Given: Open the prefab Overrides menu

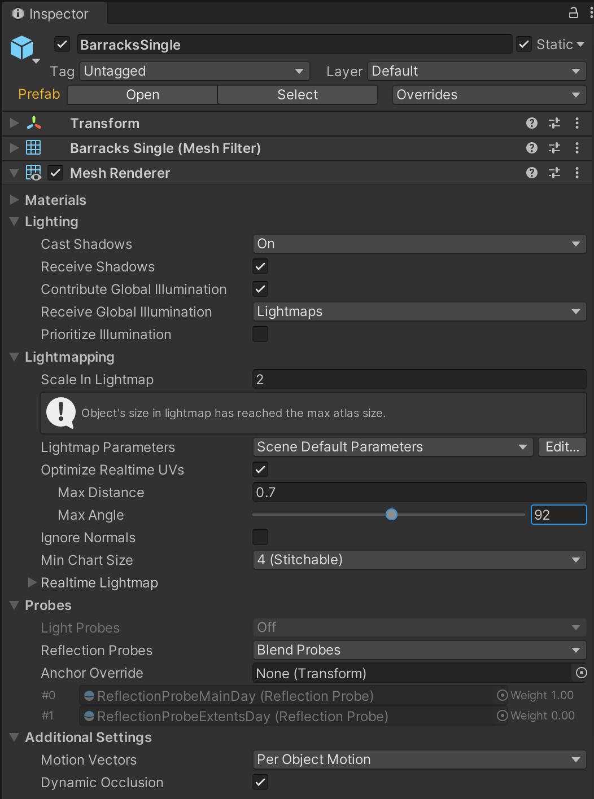Looking at the screenshot, I should click(x=489, y=95).
